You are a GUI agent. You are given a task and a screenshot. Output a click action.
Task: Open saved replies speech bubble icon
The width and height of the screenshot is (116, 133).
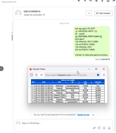coord(99,128)
